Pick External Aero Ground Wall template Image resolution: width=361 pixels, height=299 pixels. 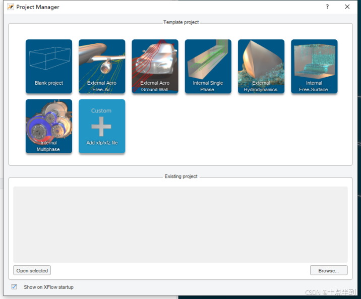[x=155, y=66]
